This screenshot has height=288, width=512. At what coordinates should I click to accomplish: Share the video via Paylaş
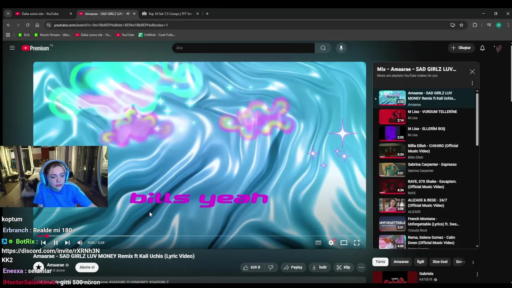tap(293, 267)
